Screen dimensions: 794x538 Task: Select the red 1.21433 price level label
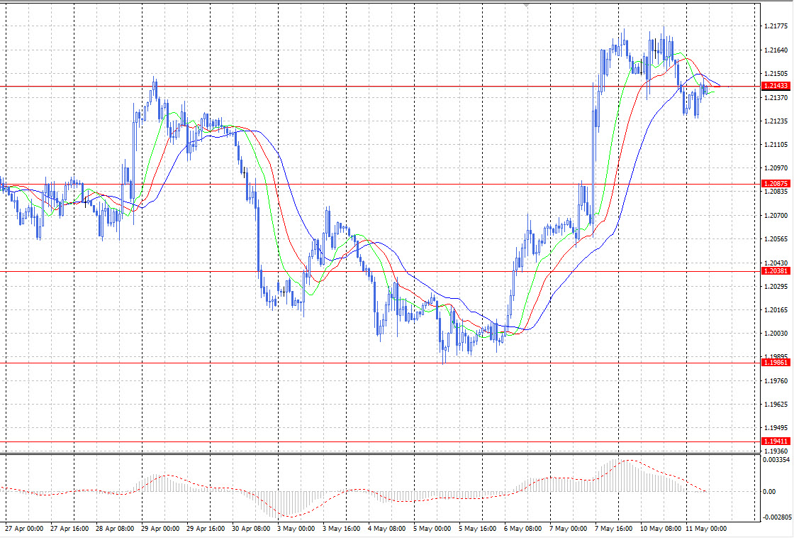click(776, 86)
